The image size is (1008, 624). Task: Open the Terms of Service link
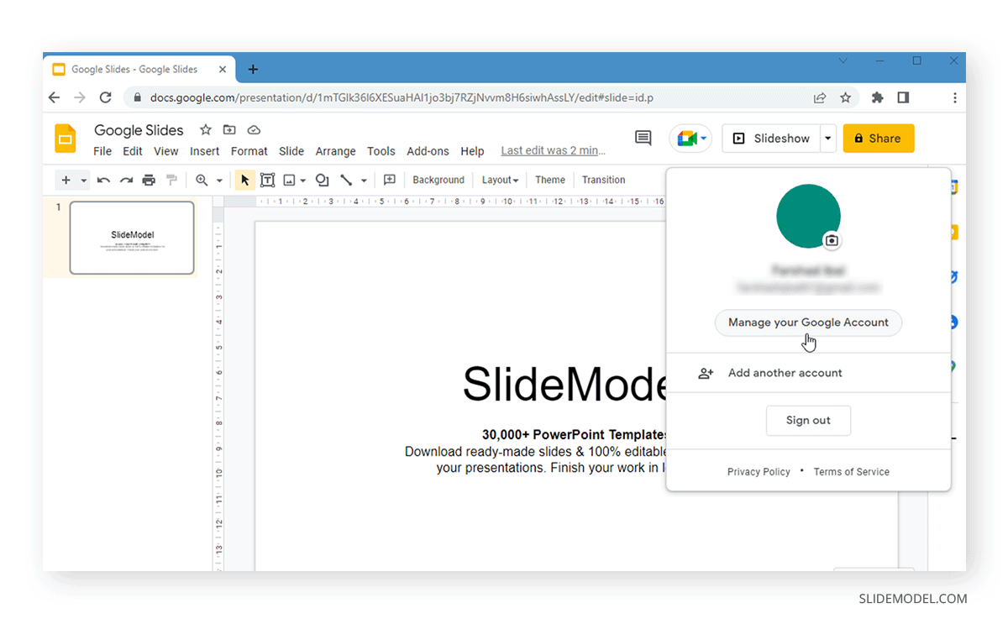tap(851, 472)
